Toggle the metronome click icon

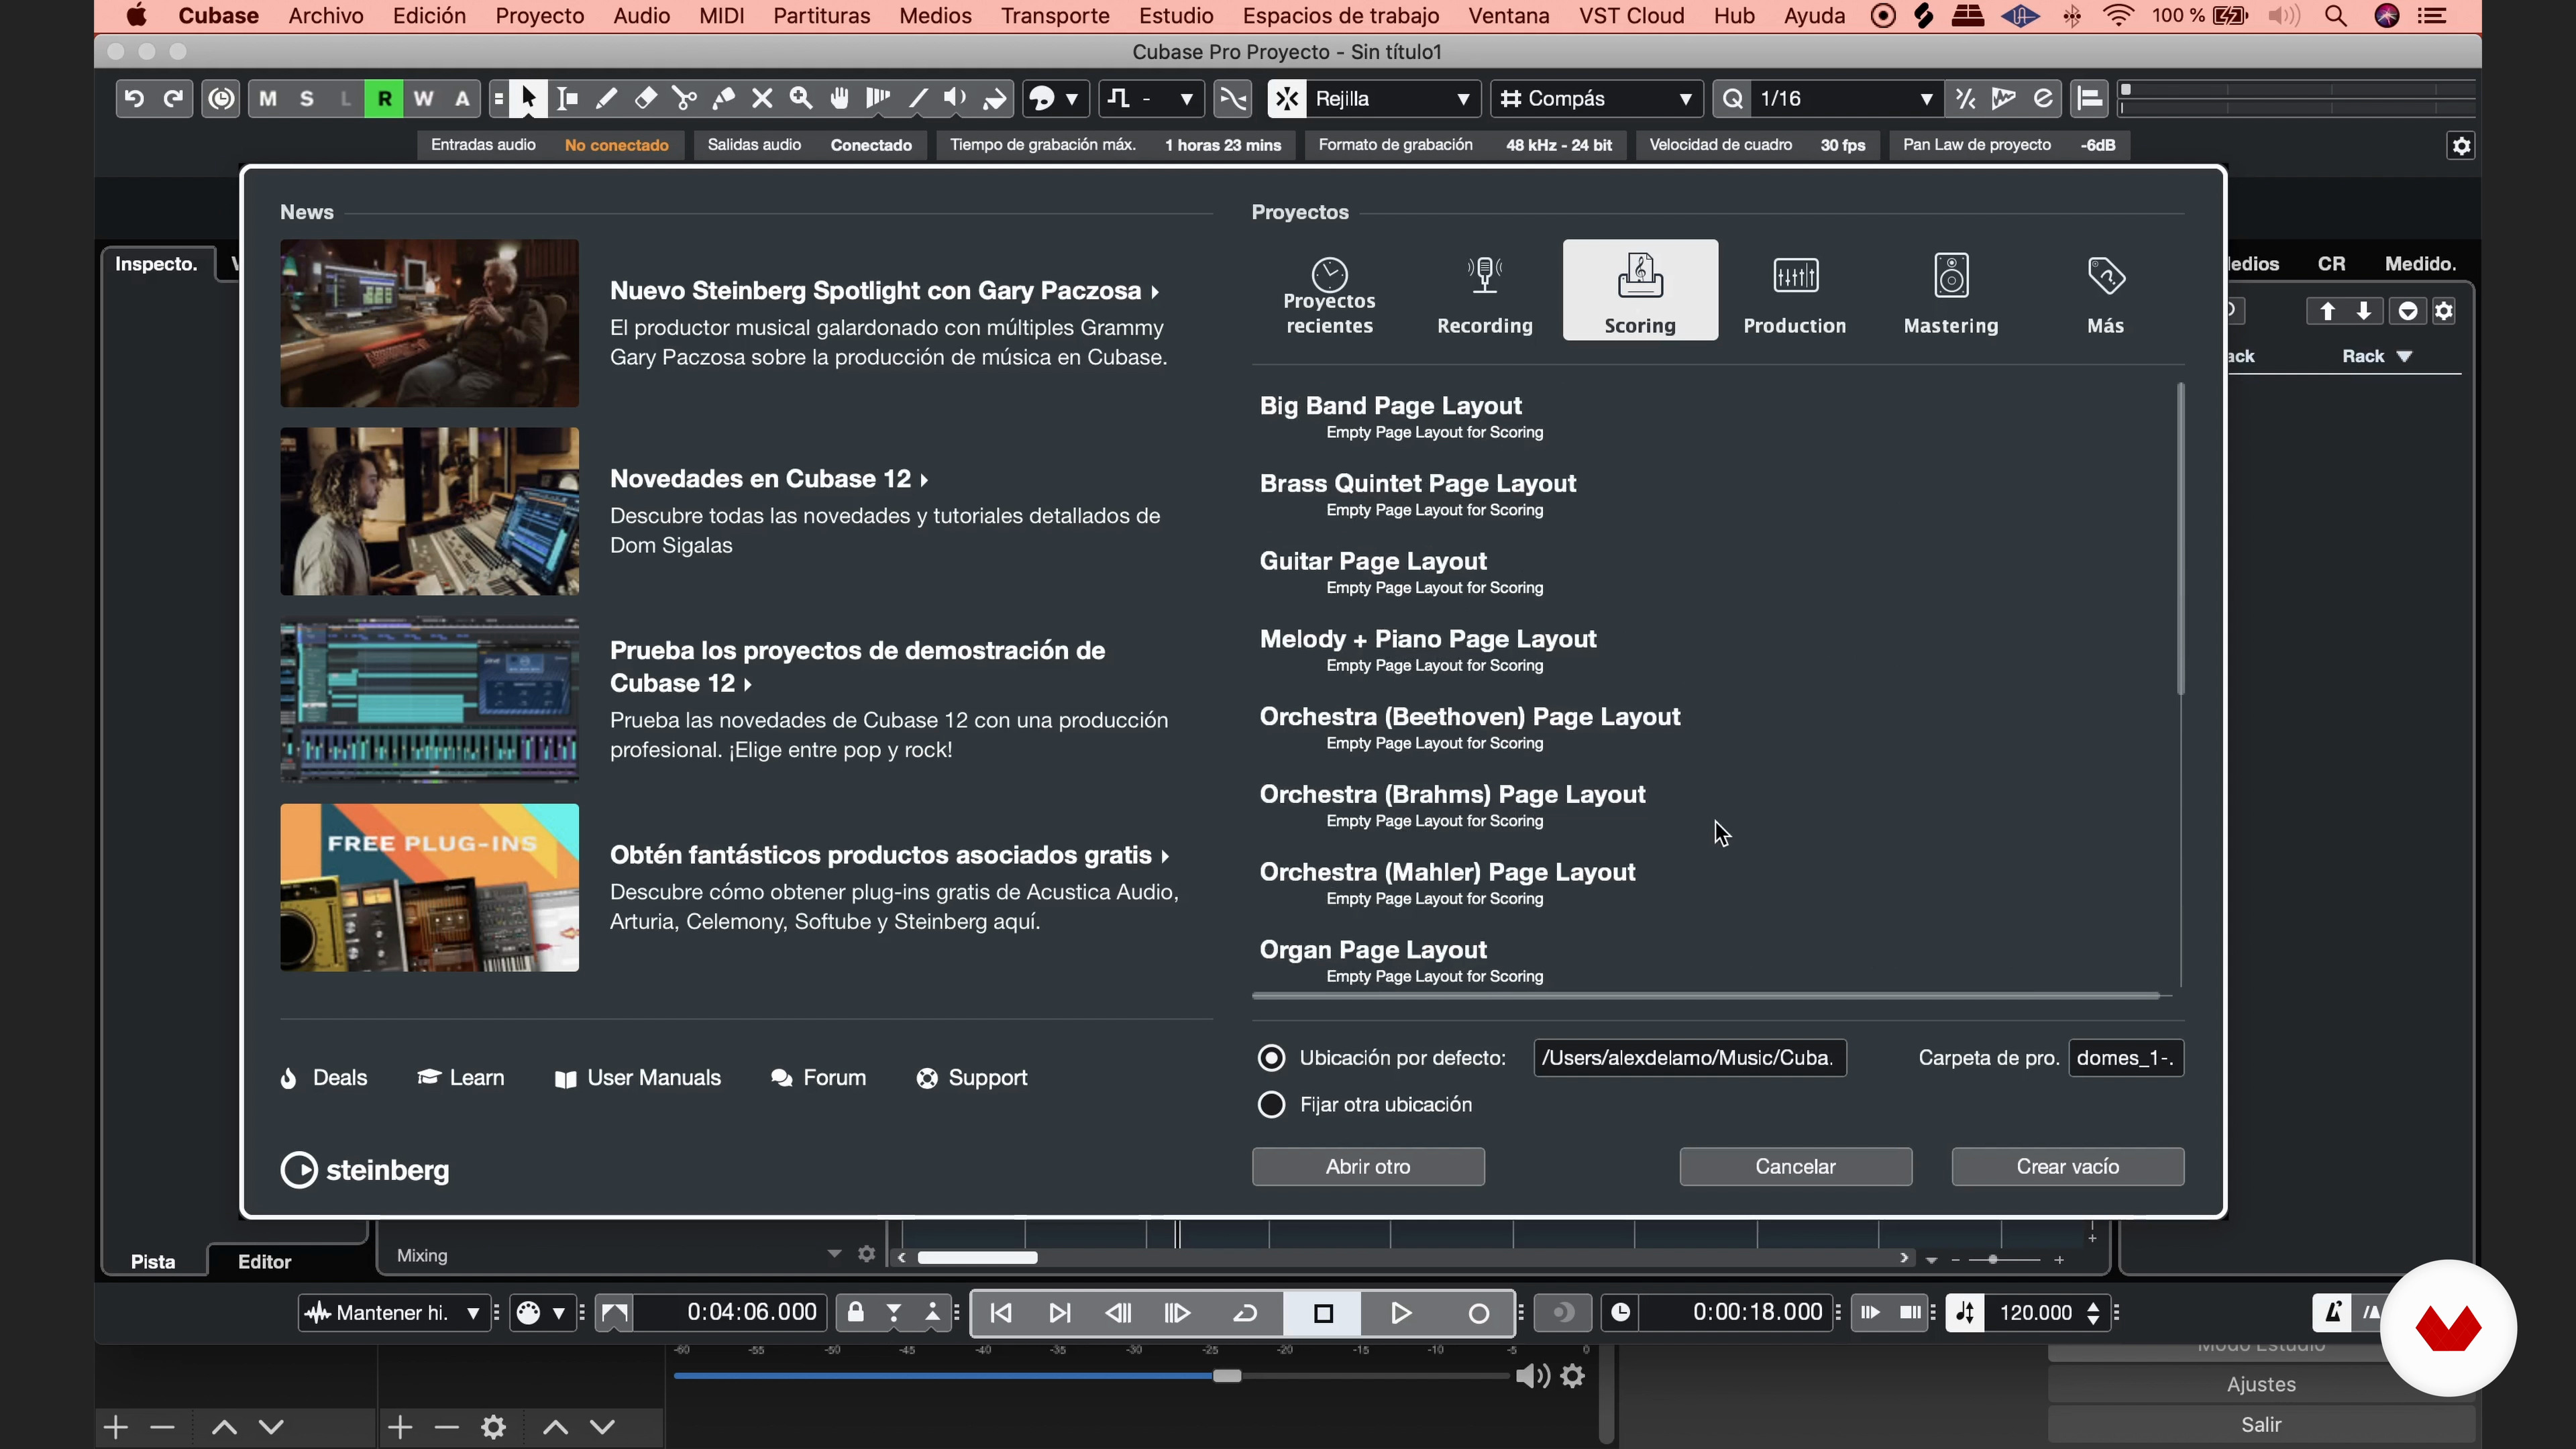(2332, 1312)
